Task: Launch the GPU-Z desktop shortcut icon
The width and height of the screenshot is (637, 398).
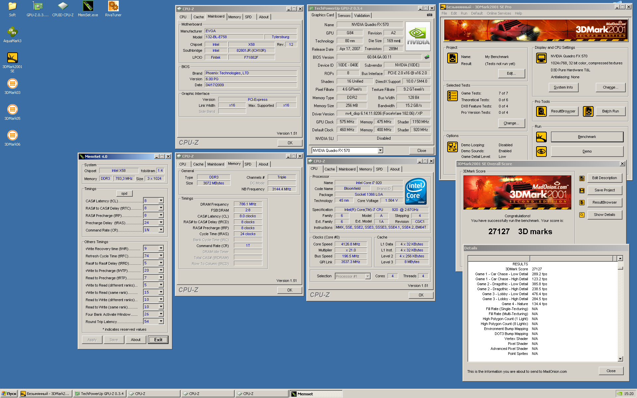Action: 38,6
